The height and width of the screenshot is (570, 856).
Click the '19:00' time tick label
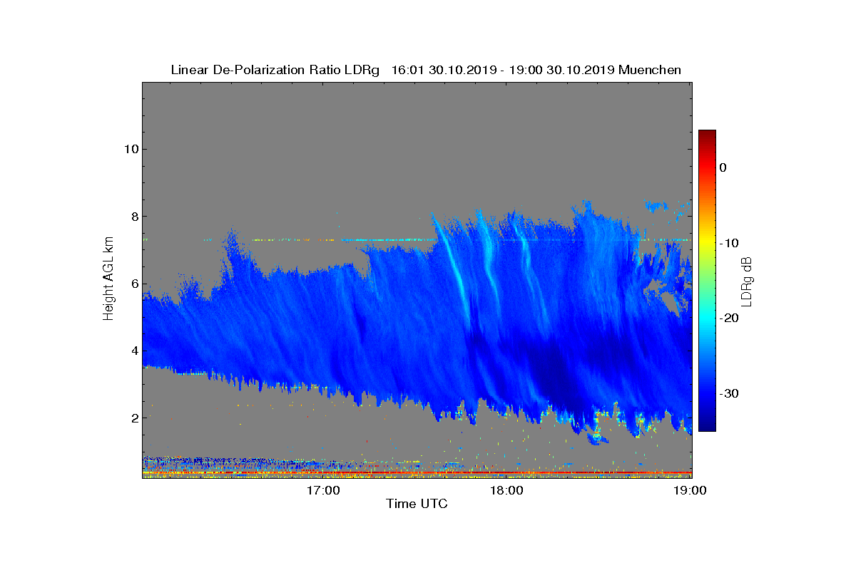coord(691,490)
